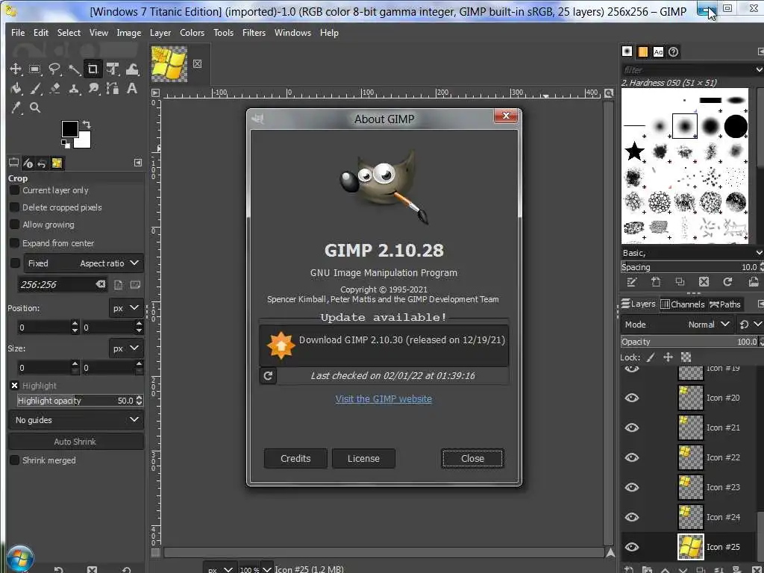The width and height of the screenshot is (764, 573).
Task: Select the Color Picker eyedropper tool
Action: pyautogui.click(x=16, y=107)
